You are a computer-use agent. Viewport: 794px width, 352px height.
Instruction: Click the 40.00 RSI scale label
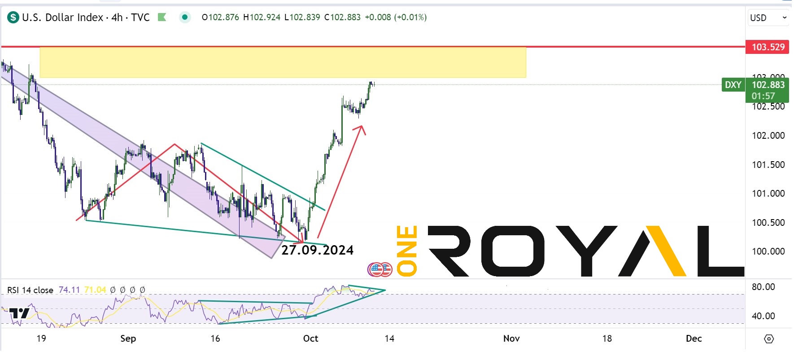pyautogui.click(x=763, y=316)
